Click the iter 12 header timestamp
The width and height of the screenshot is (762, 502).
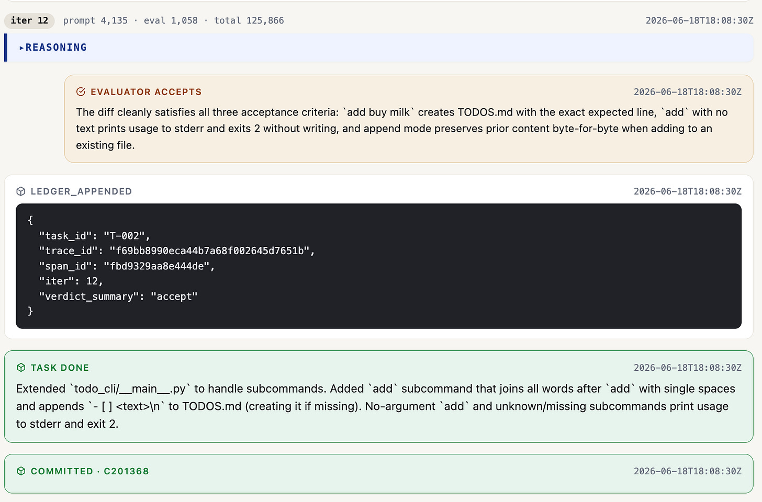click(x=699, y=20)
